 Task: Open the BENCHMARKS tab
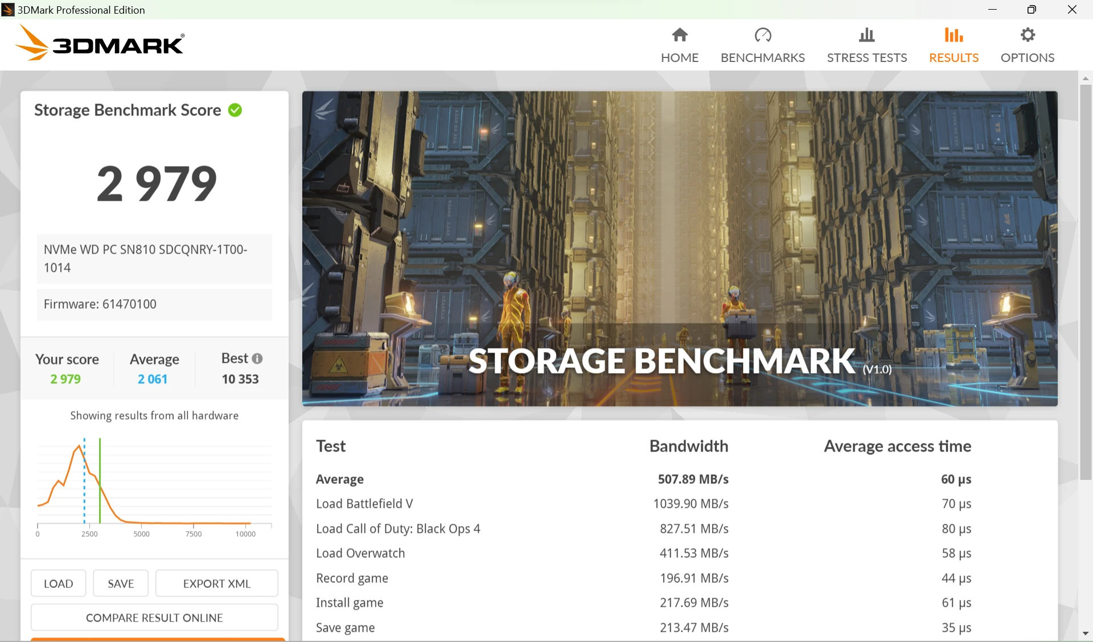(763, 45)
